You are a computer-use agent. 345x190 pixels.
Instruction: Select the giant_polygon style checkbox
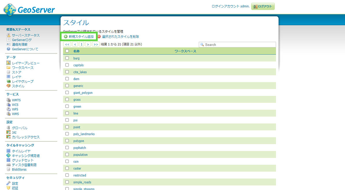click(67, 92)
